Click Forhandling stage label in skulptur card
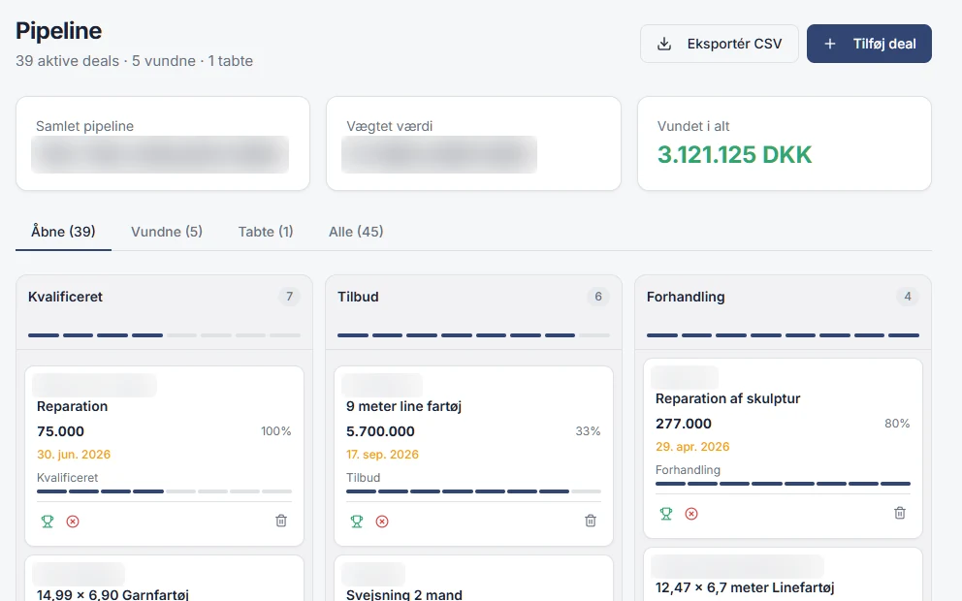Screen dimensions: 962x601 tap(688, 470)
